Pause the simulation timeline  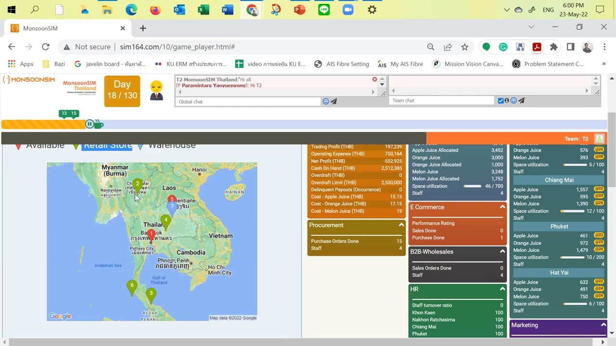click(89, 124)
